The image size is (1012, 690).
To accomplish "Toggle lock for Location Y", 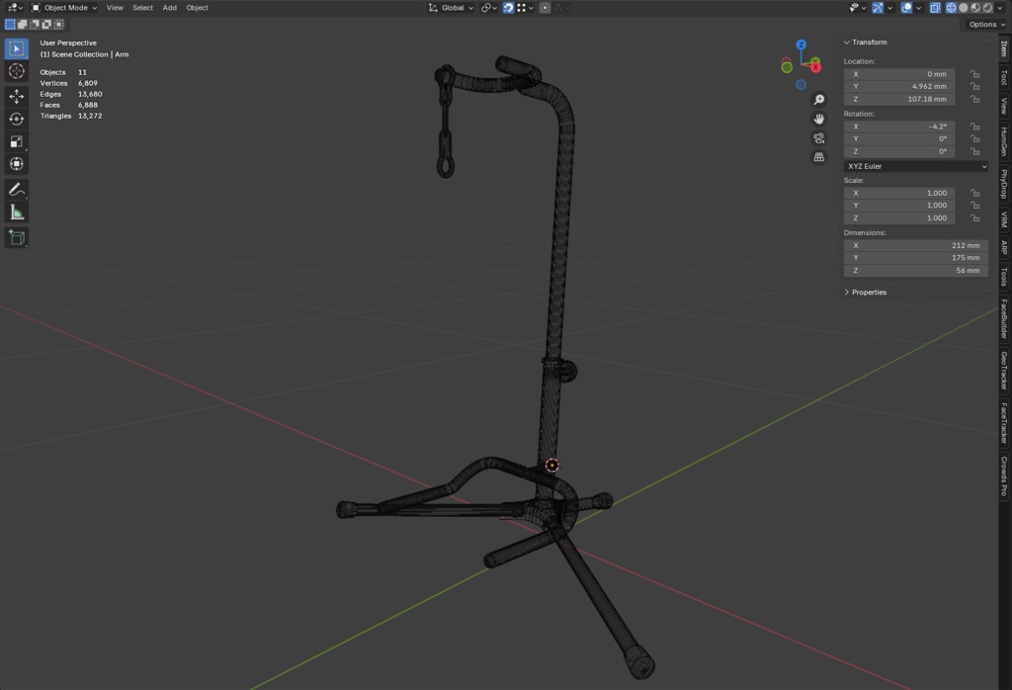I will [x=974, y=86].
